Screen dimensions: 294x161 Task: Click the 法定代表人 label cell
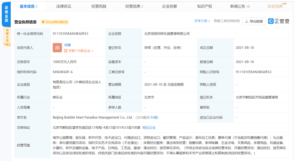coord(32,48)
